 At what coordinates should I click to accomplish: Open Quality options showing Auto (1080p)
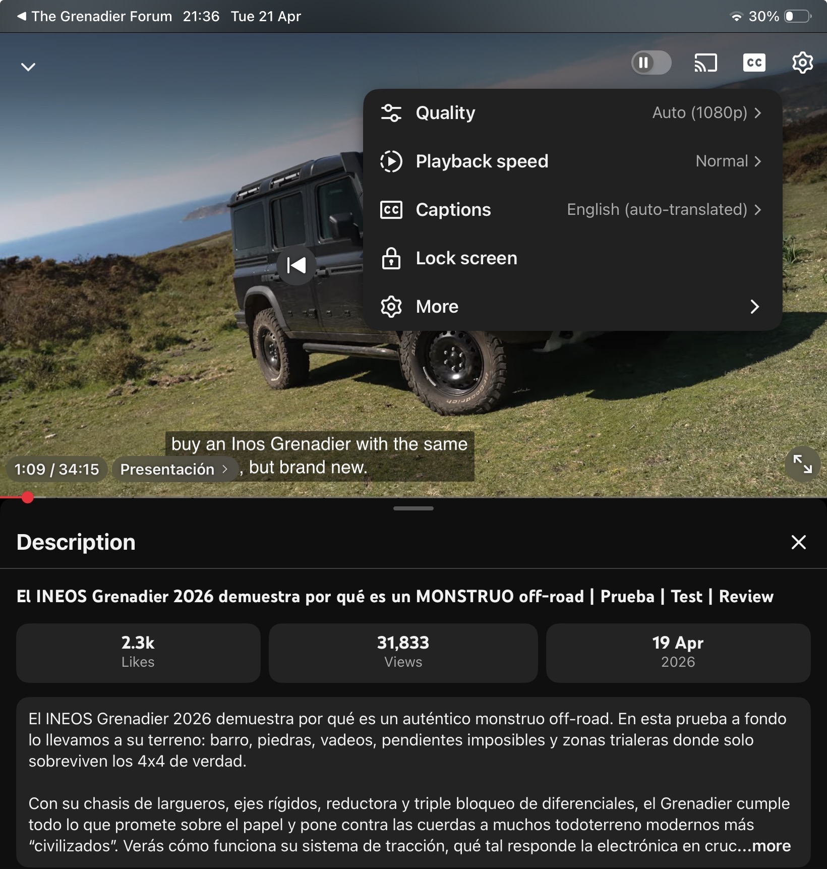706,113
